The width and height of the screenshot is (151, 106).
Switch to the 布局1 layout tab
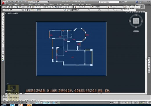(18, 94)
